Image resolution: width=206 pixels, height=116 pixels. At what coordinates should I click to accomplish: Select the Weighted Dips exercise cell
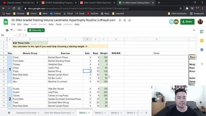pos(65,64)
